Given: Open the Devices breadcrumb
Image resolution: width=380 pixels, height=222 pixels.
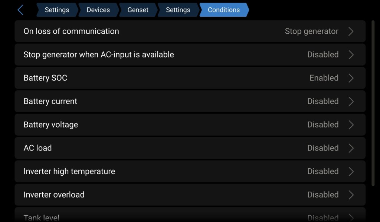Looking at the screenshot, I should point(98,10).
